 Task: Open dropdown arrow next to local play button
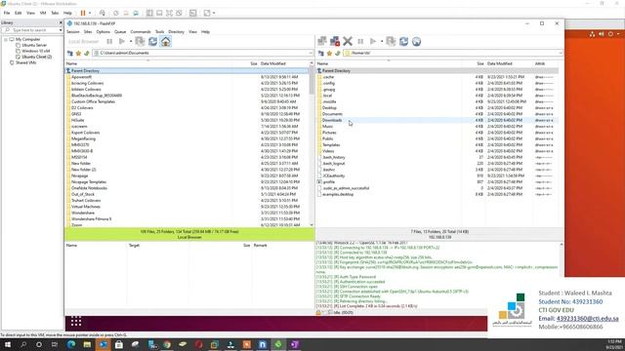point(131,41)
